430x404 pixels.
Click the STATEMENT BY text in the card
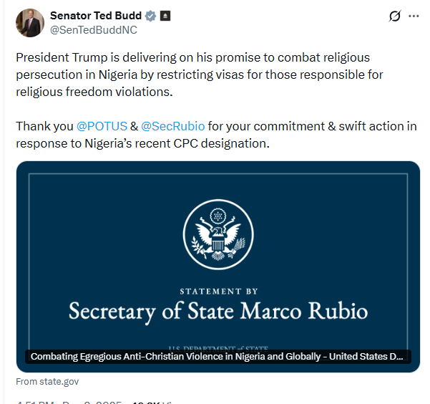tap(218, 292)
